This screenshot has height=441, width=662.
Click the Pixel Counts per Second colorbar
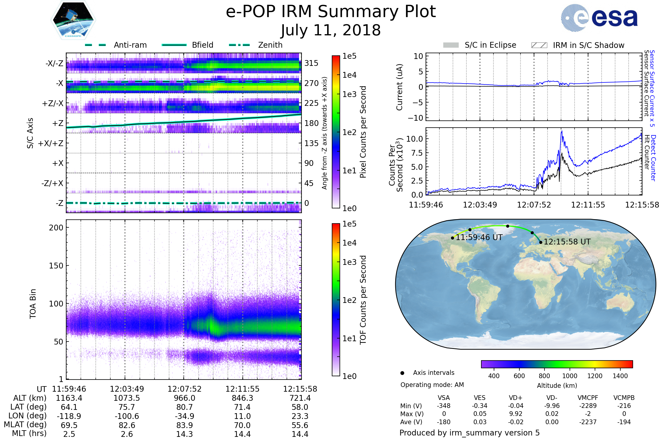[336, 132]
